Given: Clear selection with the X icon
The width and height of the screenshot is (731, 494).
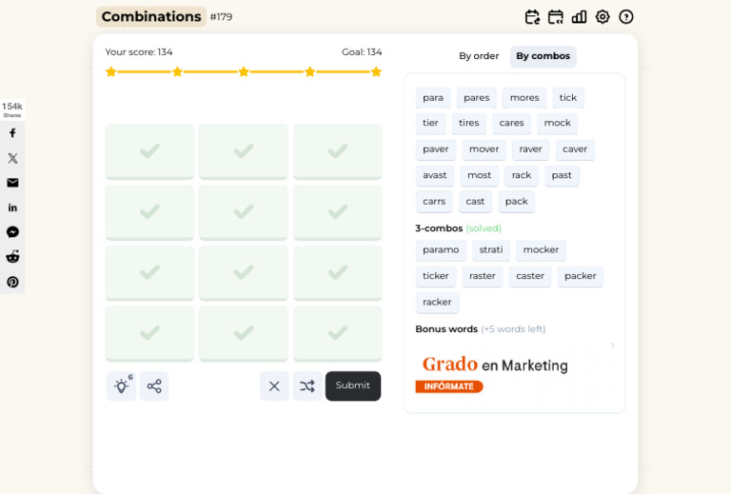Looking at the screenshot, I should [274, 385].
